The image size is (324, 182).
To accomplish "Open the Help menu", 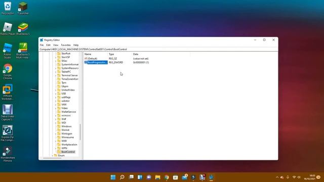I will (76, 45).
